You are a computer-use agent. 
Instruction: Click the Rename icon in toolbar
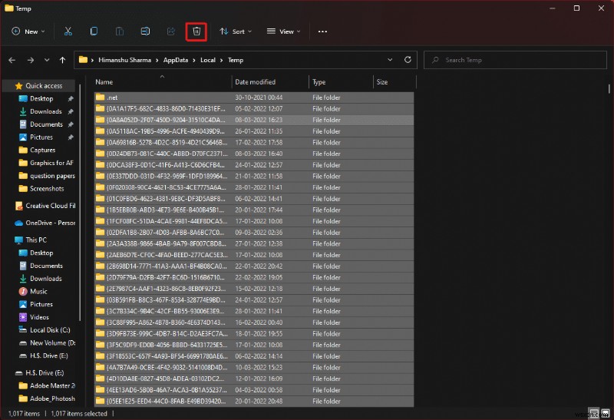click(x=144, y=31)
